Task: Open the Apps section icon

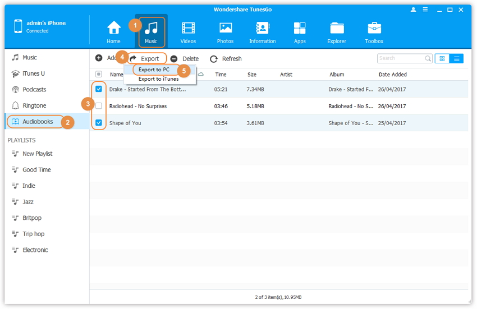Action: [300, 28]
